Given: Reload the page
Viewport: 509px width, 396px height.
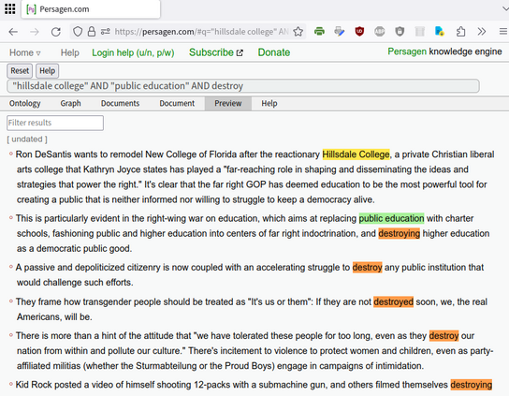Looking at the screenshot, I should click(56, 32).
